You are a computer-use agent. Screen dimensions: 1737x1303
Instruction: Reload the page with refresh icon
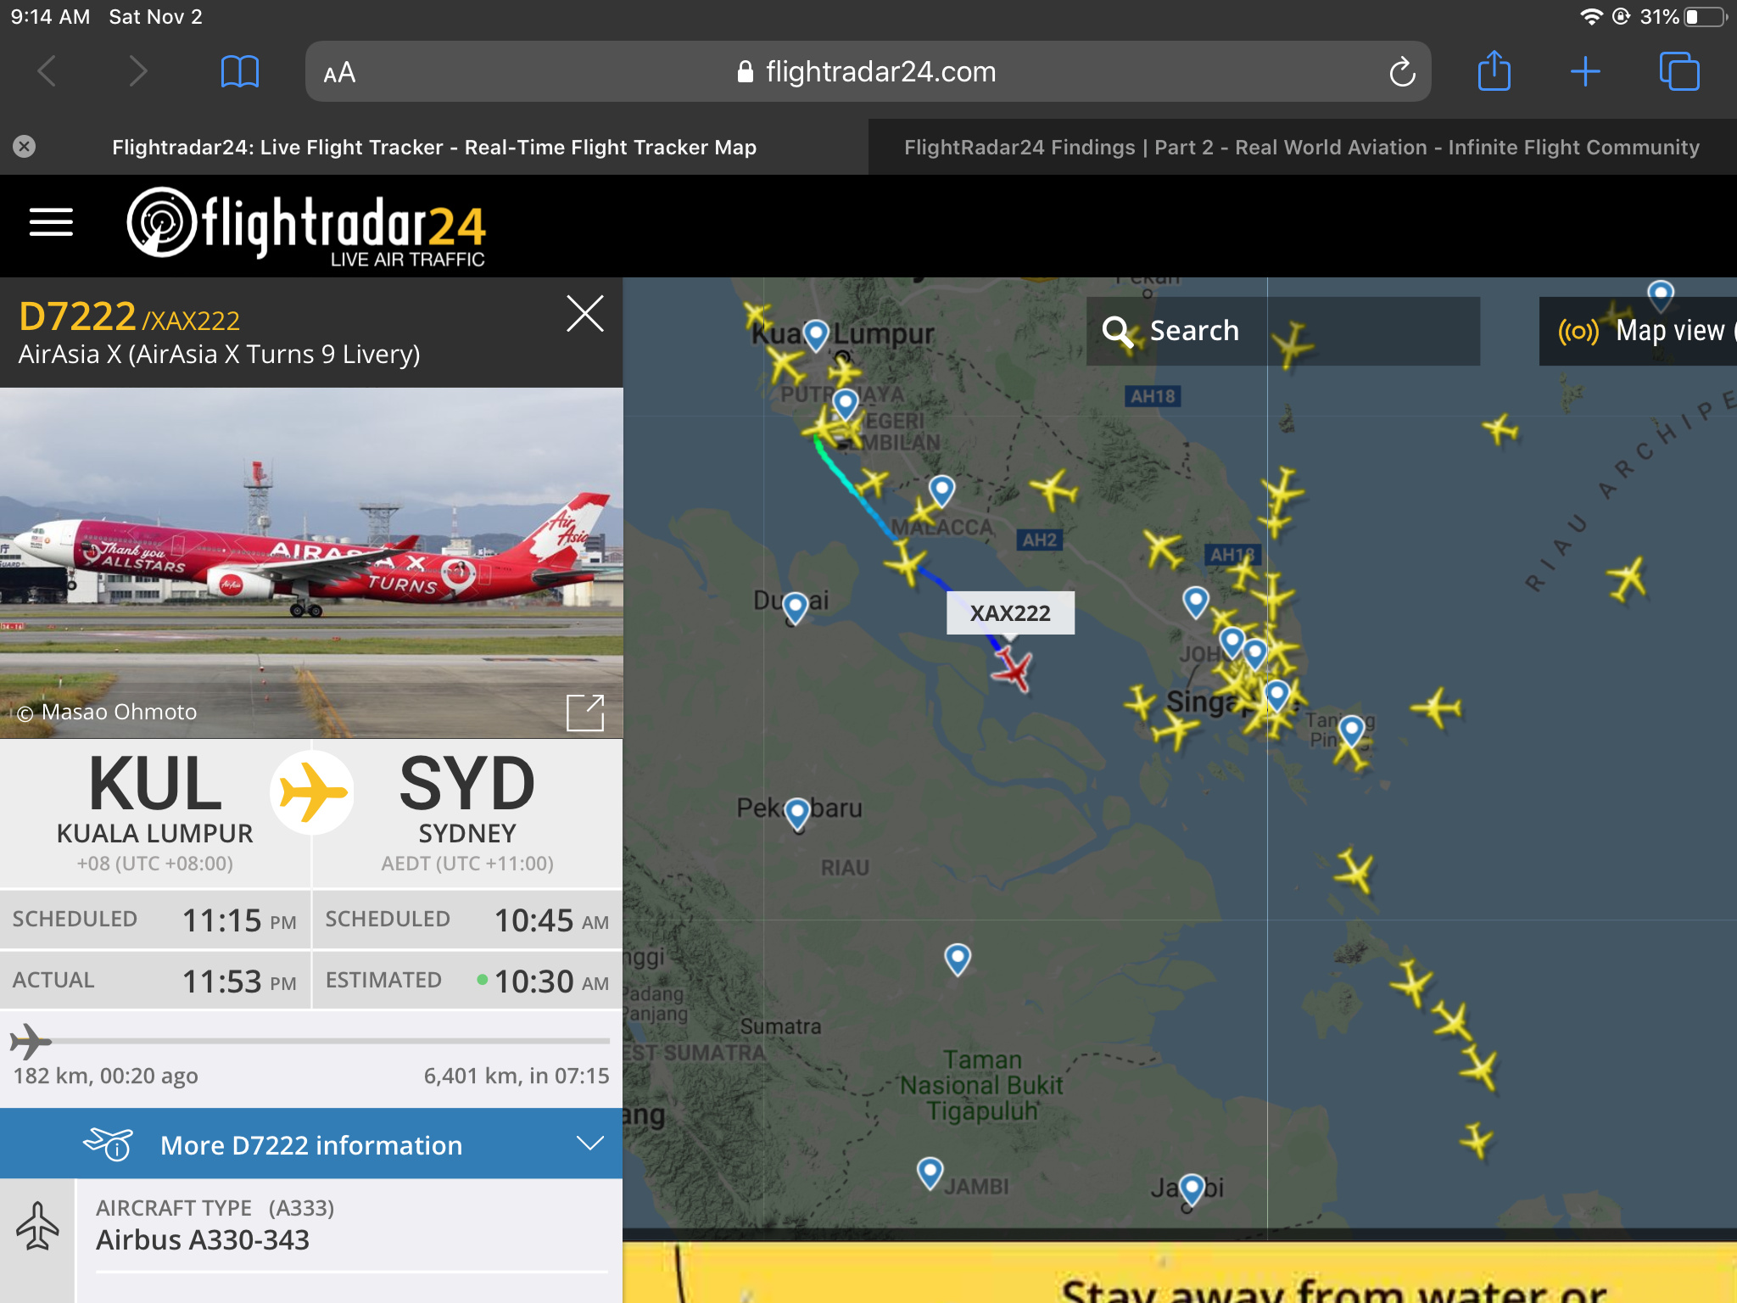tap(1402, 72)
